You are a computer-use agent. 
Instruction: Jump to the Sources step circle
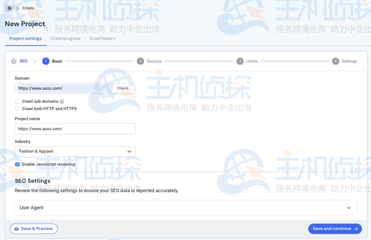(140, 61)
